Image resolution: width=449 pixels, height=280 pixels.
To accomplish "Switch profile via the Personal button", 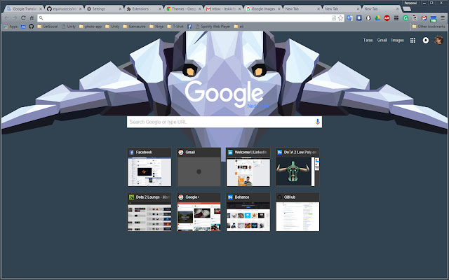I will coord(410,3).
